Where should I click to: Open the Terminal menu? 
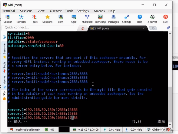click(x=9, y=11)
